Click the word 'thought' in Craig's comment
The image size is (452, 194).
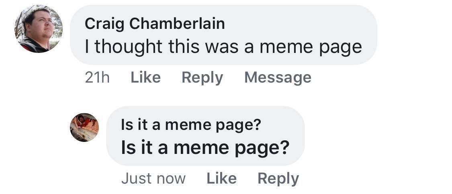129,47
